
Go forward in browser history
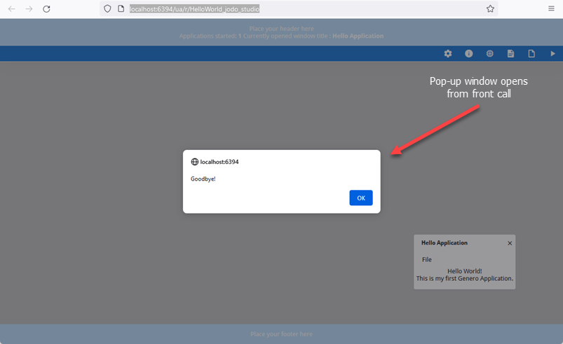[x=29, y=9]
